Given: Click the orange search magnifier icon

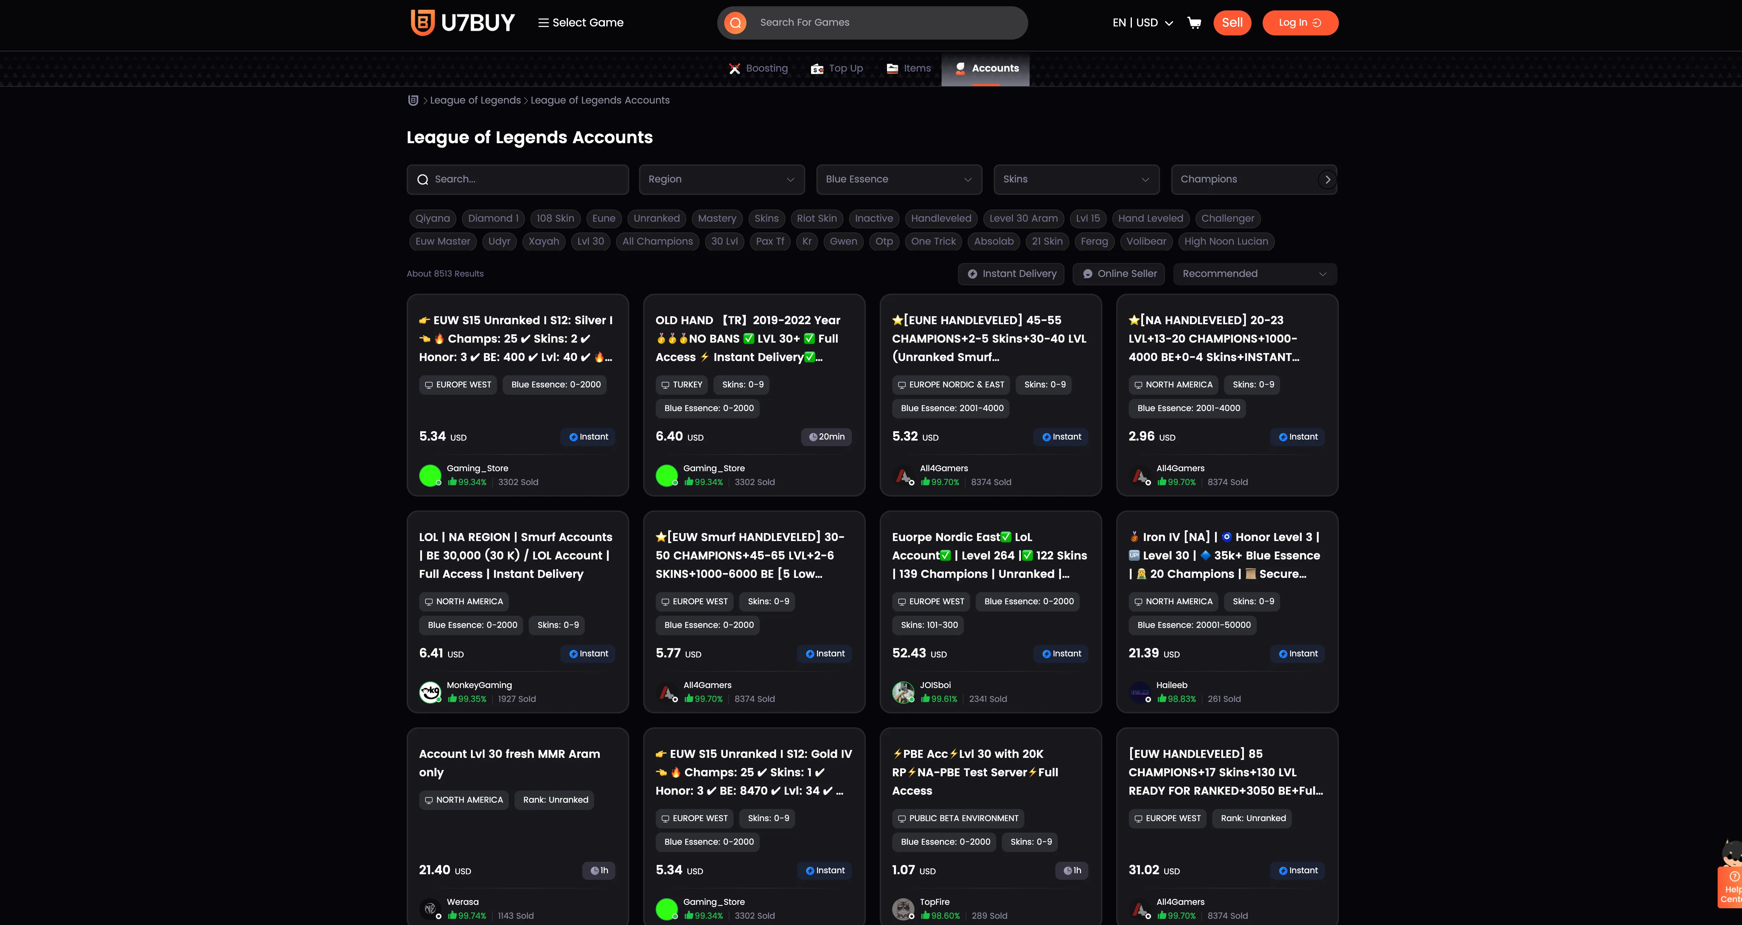Looking at the screenshot, I should point(735,23).
